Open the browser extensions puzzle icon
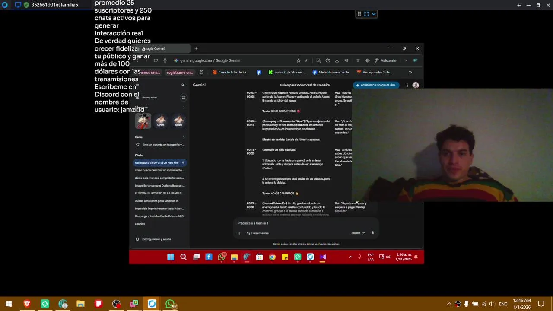 pos(327,60)
